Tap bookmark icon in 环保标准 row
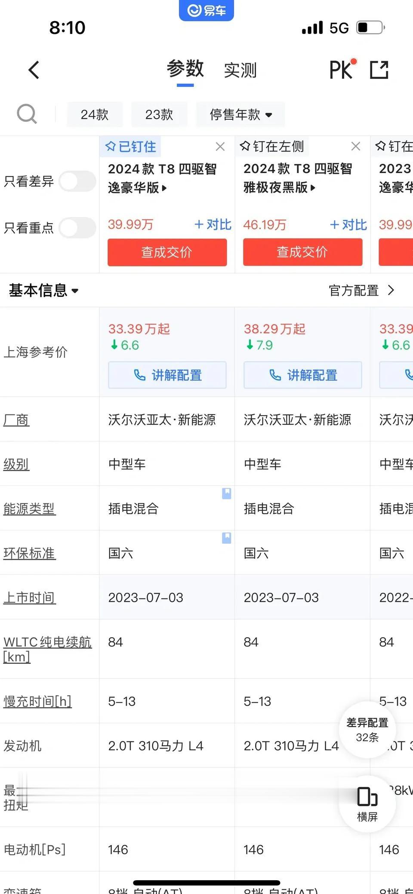Screen dimensions: 413x894 (226, 538)
